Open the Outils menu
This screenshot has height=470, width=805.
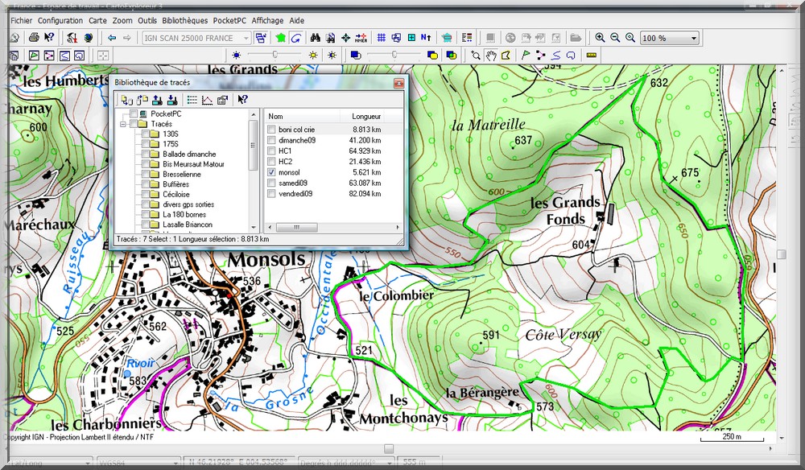tap(147, 21)
